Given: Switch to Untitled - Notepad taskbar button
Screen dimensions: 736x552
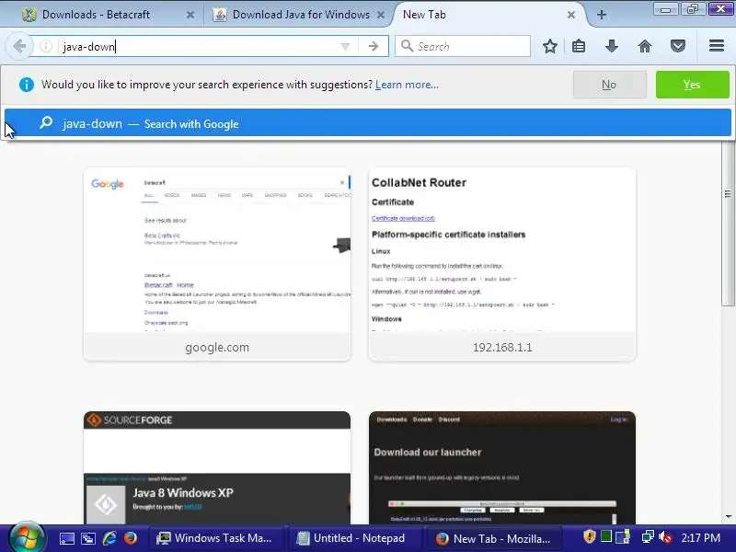Looking at the screenshot, I should (x=355, y=538).
